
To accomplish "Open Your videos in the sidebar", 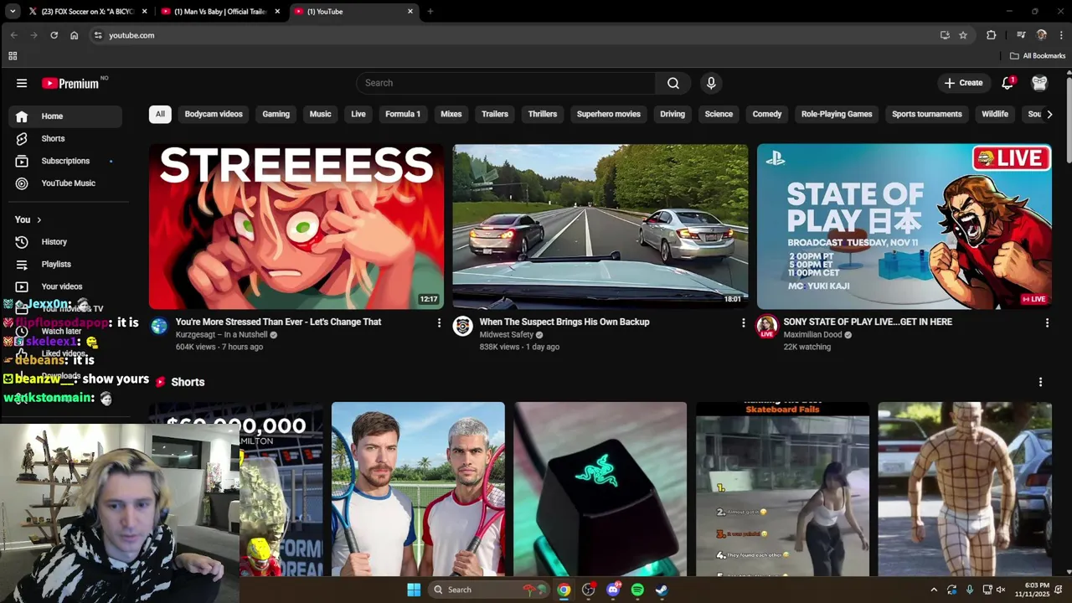I will pos(65,286).
